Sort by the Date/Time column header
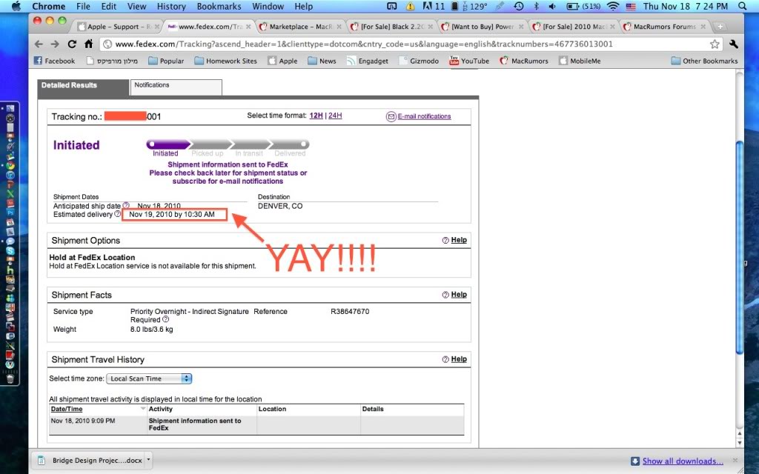Viewport: 759px width, 474px height. click(x=67, y=409)
